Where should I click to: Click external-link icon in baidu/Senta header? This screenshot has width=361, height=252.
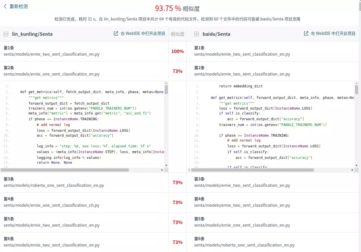point(306,34)
